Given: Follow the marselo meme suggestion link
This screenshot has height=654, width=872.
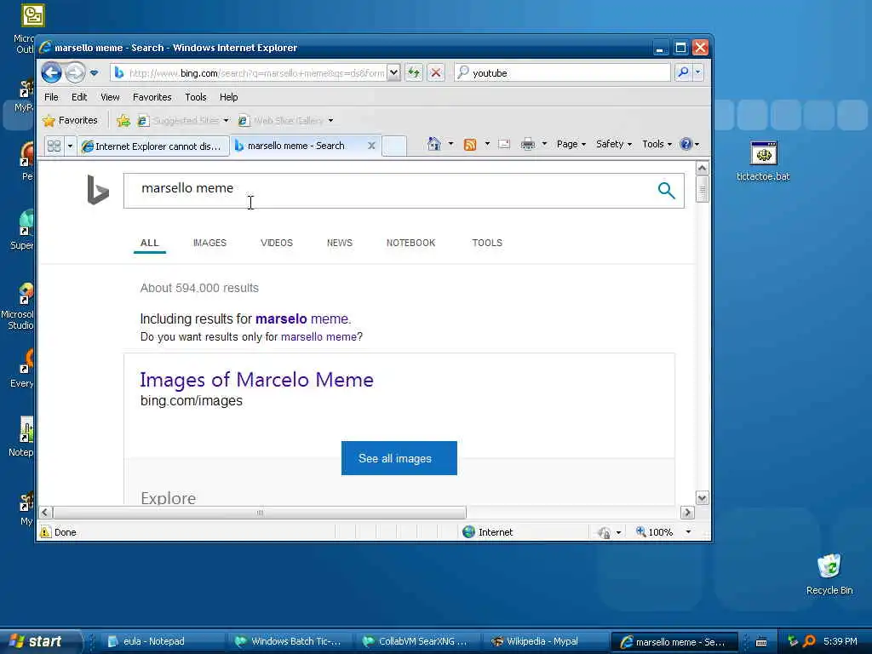Looking at the screenshot, I should pos(303,319).
